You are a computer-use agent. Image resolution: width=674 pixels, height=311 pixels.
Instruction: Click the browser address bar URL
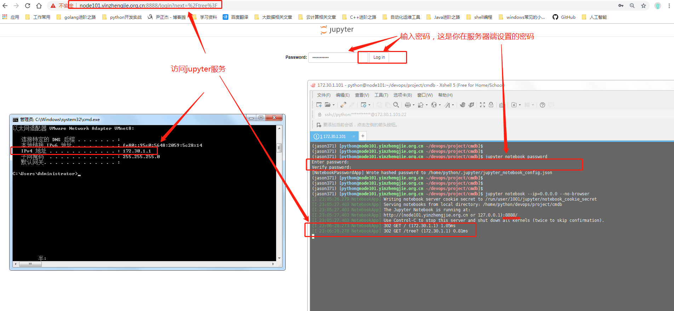point(148,6)
